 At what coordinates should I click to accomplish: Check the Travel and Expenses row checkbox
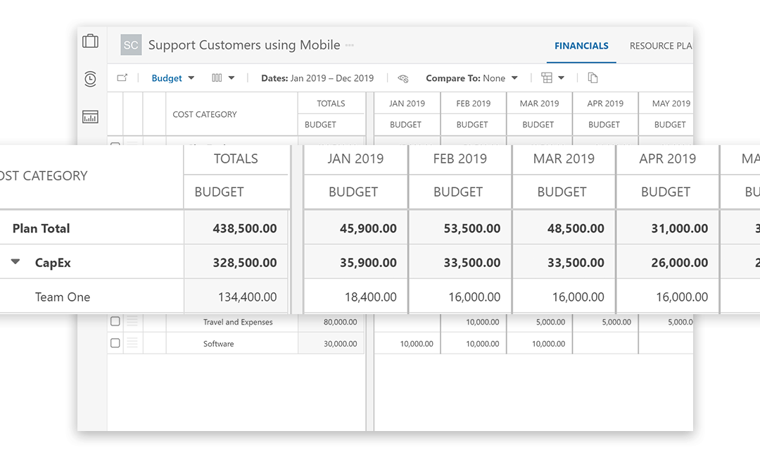(x=115, y=322)
